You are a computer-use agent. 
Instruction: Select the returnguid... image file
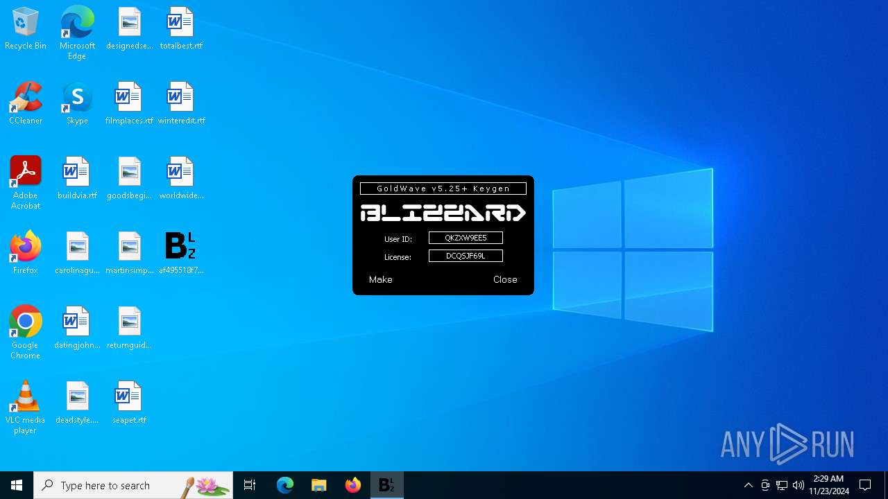130,329
